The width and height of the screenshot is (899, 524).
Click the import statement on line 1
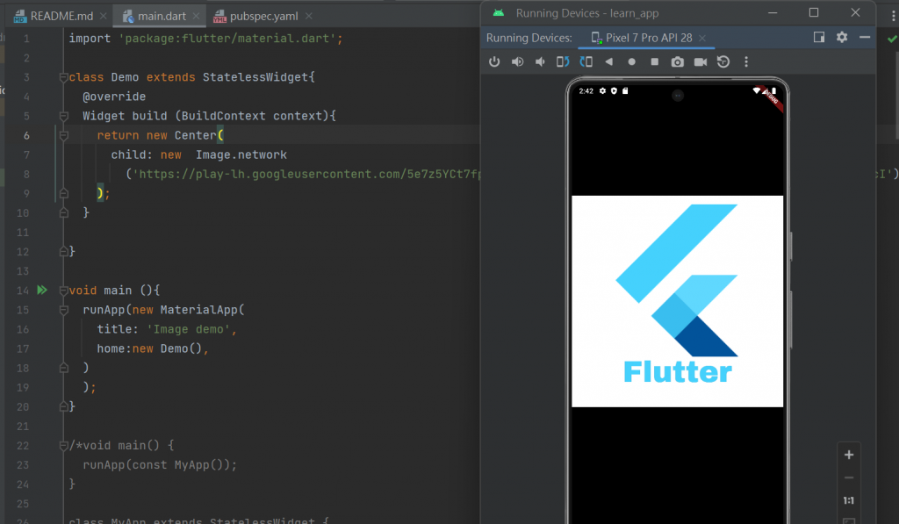205,39
